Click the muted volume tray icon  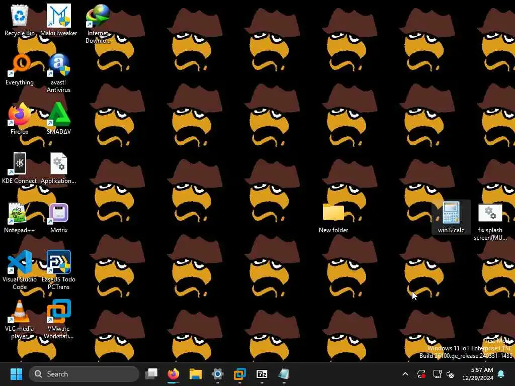[x=450, y=374]
